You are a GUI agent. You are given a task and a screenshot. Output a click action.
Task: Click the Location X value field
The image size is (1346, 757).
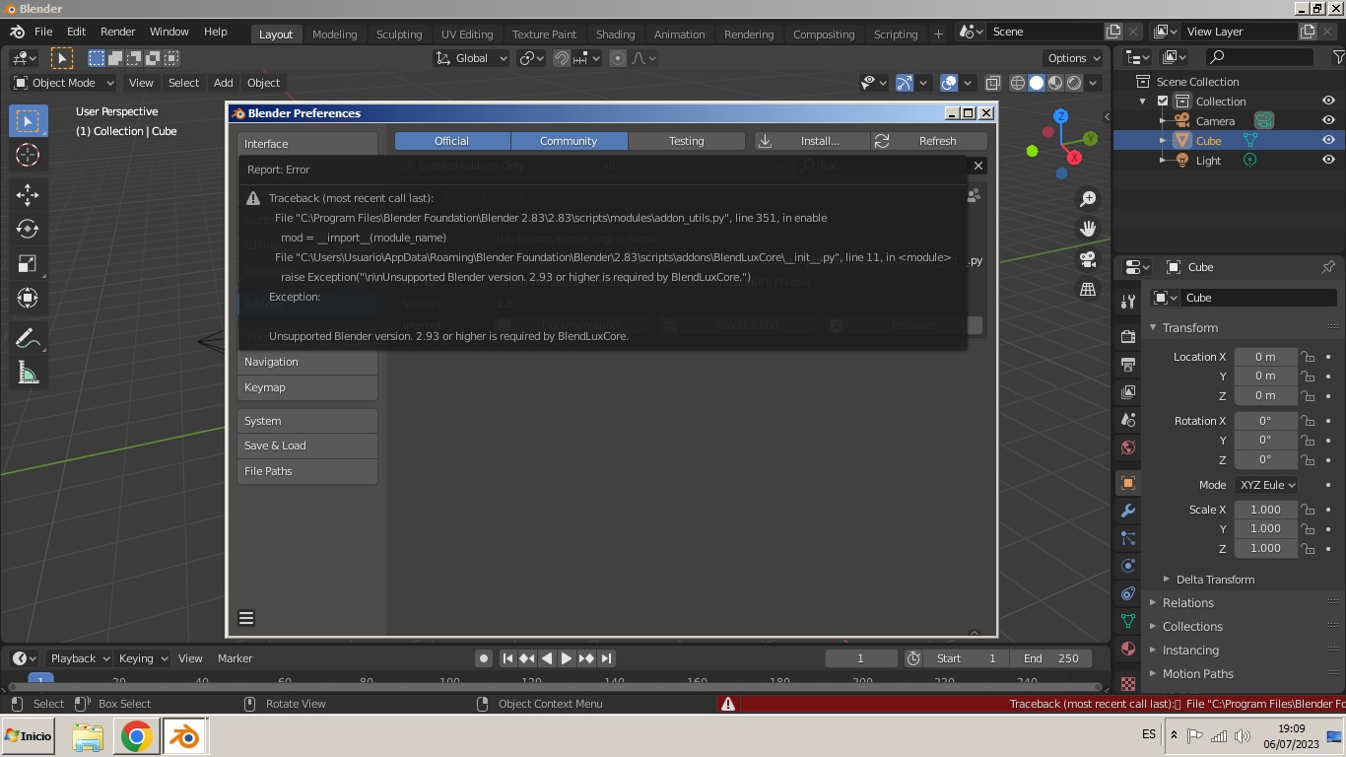(1265, 357)
